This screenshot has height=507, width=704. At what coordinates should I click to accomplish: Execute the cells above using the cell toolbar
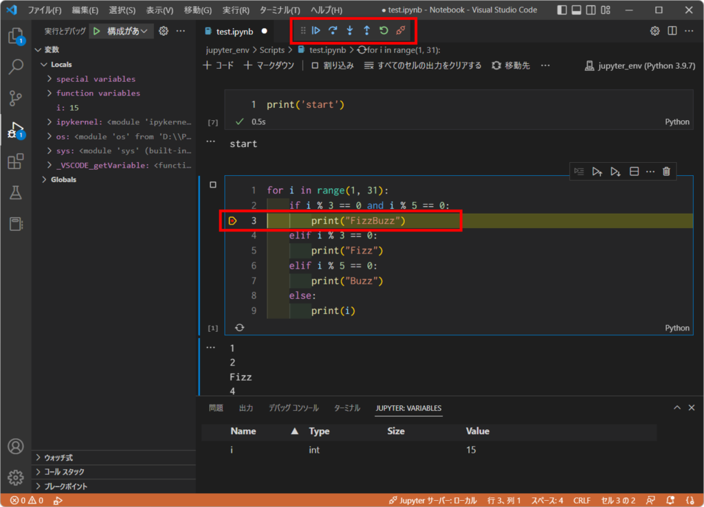point(597,171)
